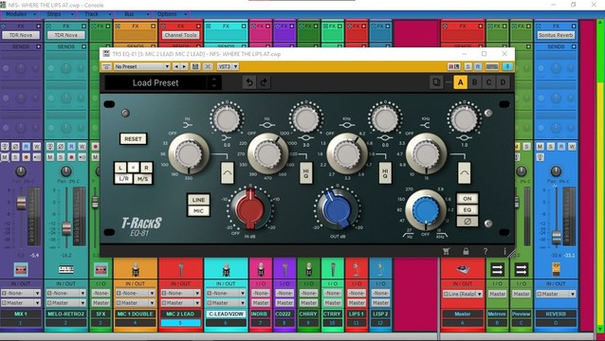Click the undo arrow in EQ-81 toolbar
The width and height of the screenshot is (605, 341).
[249, 82]
